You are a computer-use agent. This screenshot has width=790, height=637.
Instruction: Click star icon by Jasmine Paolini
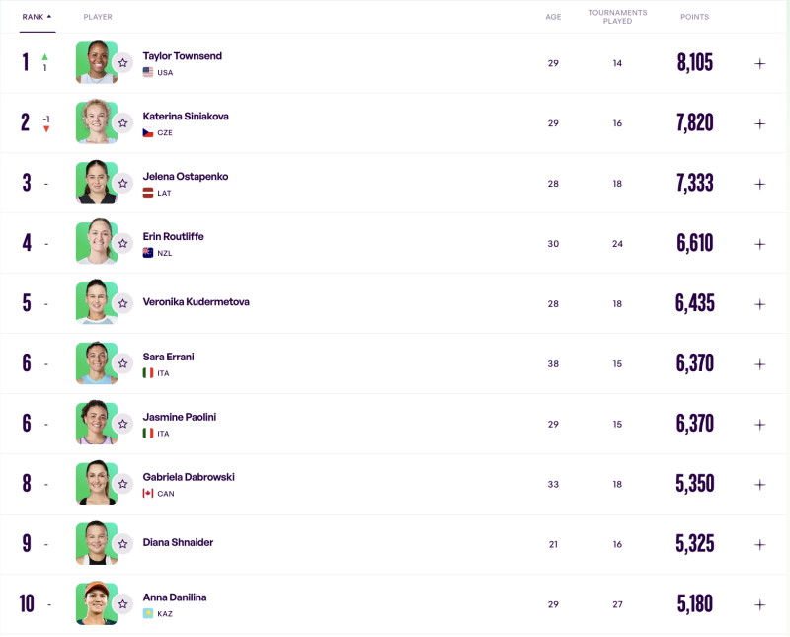pyautogui.click(x=122, y=424)
